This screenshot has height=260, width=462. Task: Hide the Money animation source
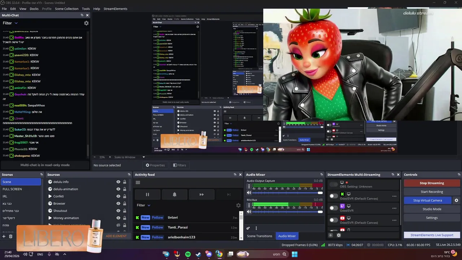click(x=118, y=218)
